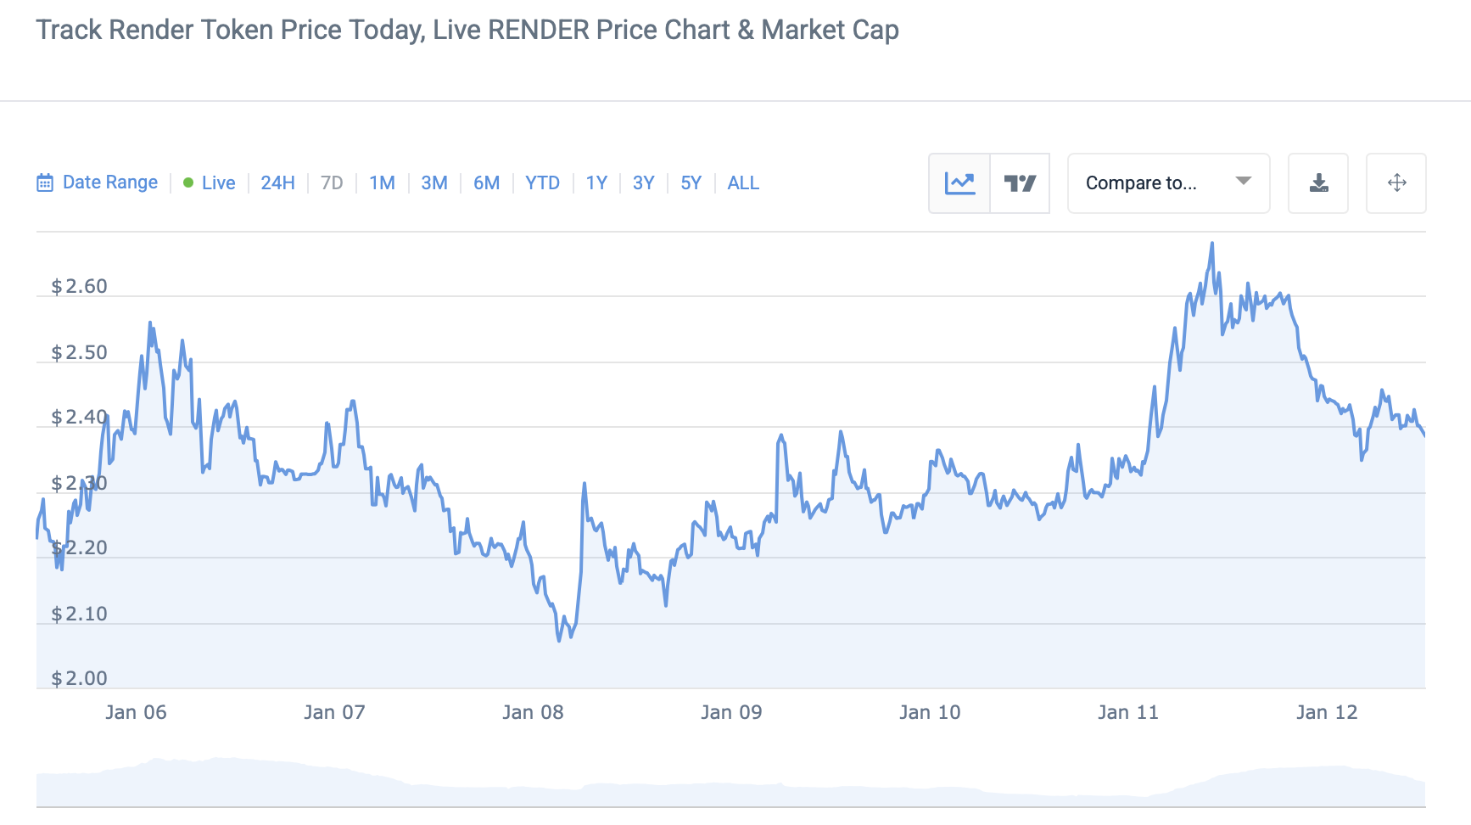Click the calendar icon beside Date Range
The image size is (1471, 825).
pos(45,183)
